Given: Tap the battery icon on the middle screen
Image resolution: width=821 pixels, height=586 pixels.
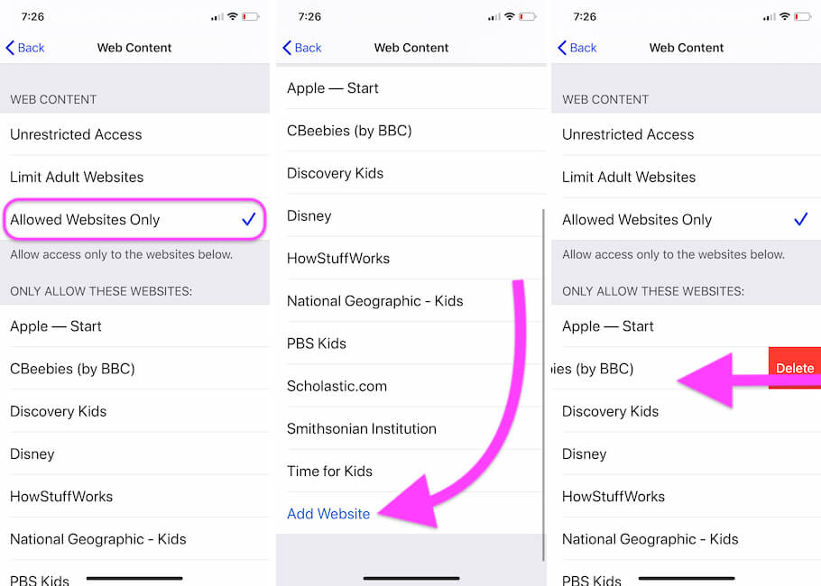Looking at the screenshot, I should pyautogui.click(x=527, y=17).
